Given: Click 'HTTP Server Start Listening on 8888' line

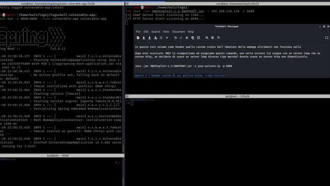Looking at the screenshot, I should coord(165,19).
